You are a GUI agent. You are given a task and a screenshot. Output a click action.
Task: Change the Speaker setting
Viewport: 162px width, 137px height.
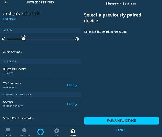[72, 104]
